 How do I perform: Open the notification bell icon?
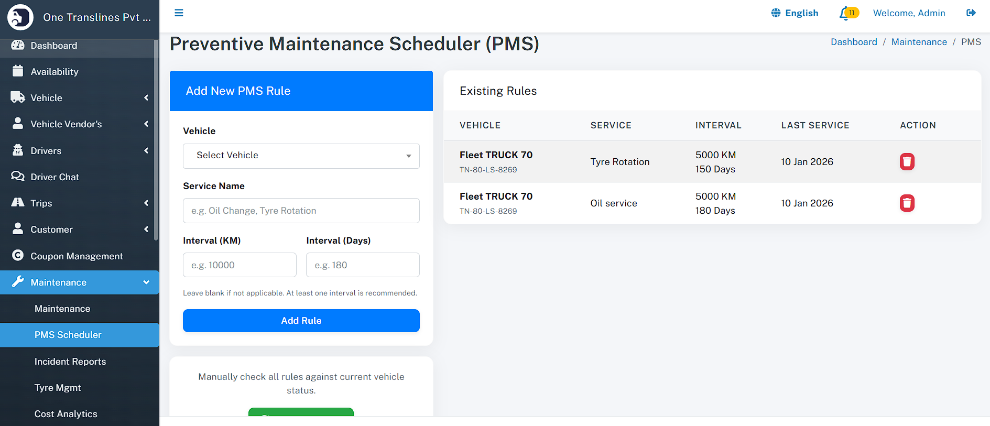[844, 14]
